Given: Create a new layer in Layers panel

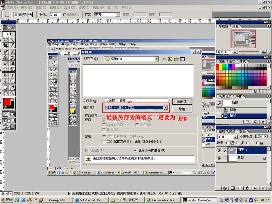Looking at the screenshot, I should pos(256,188).
